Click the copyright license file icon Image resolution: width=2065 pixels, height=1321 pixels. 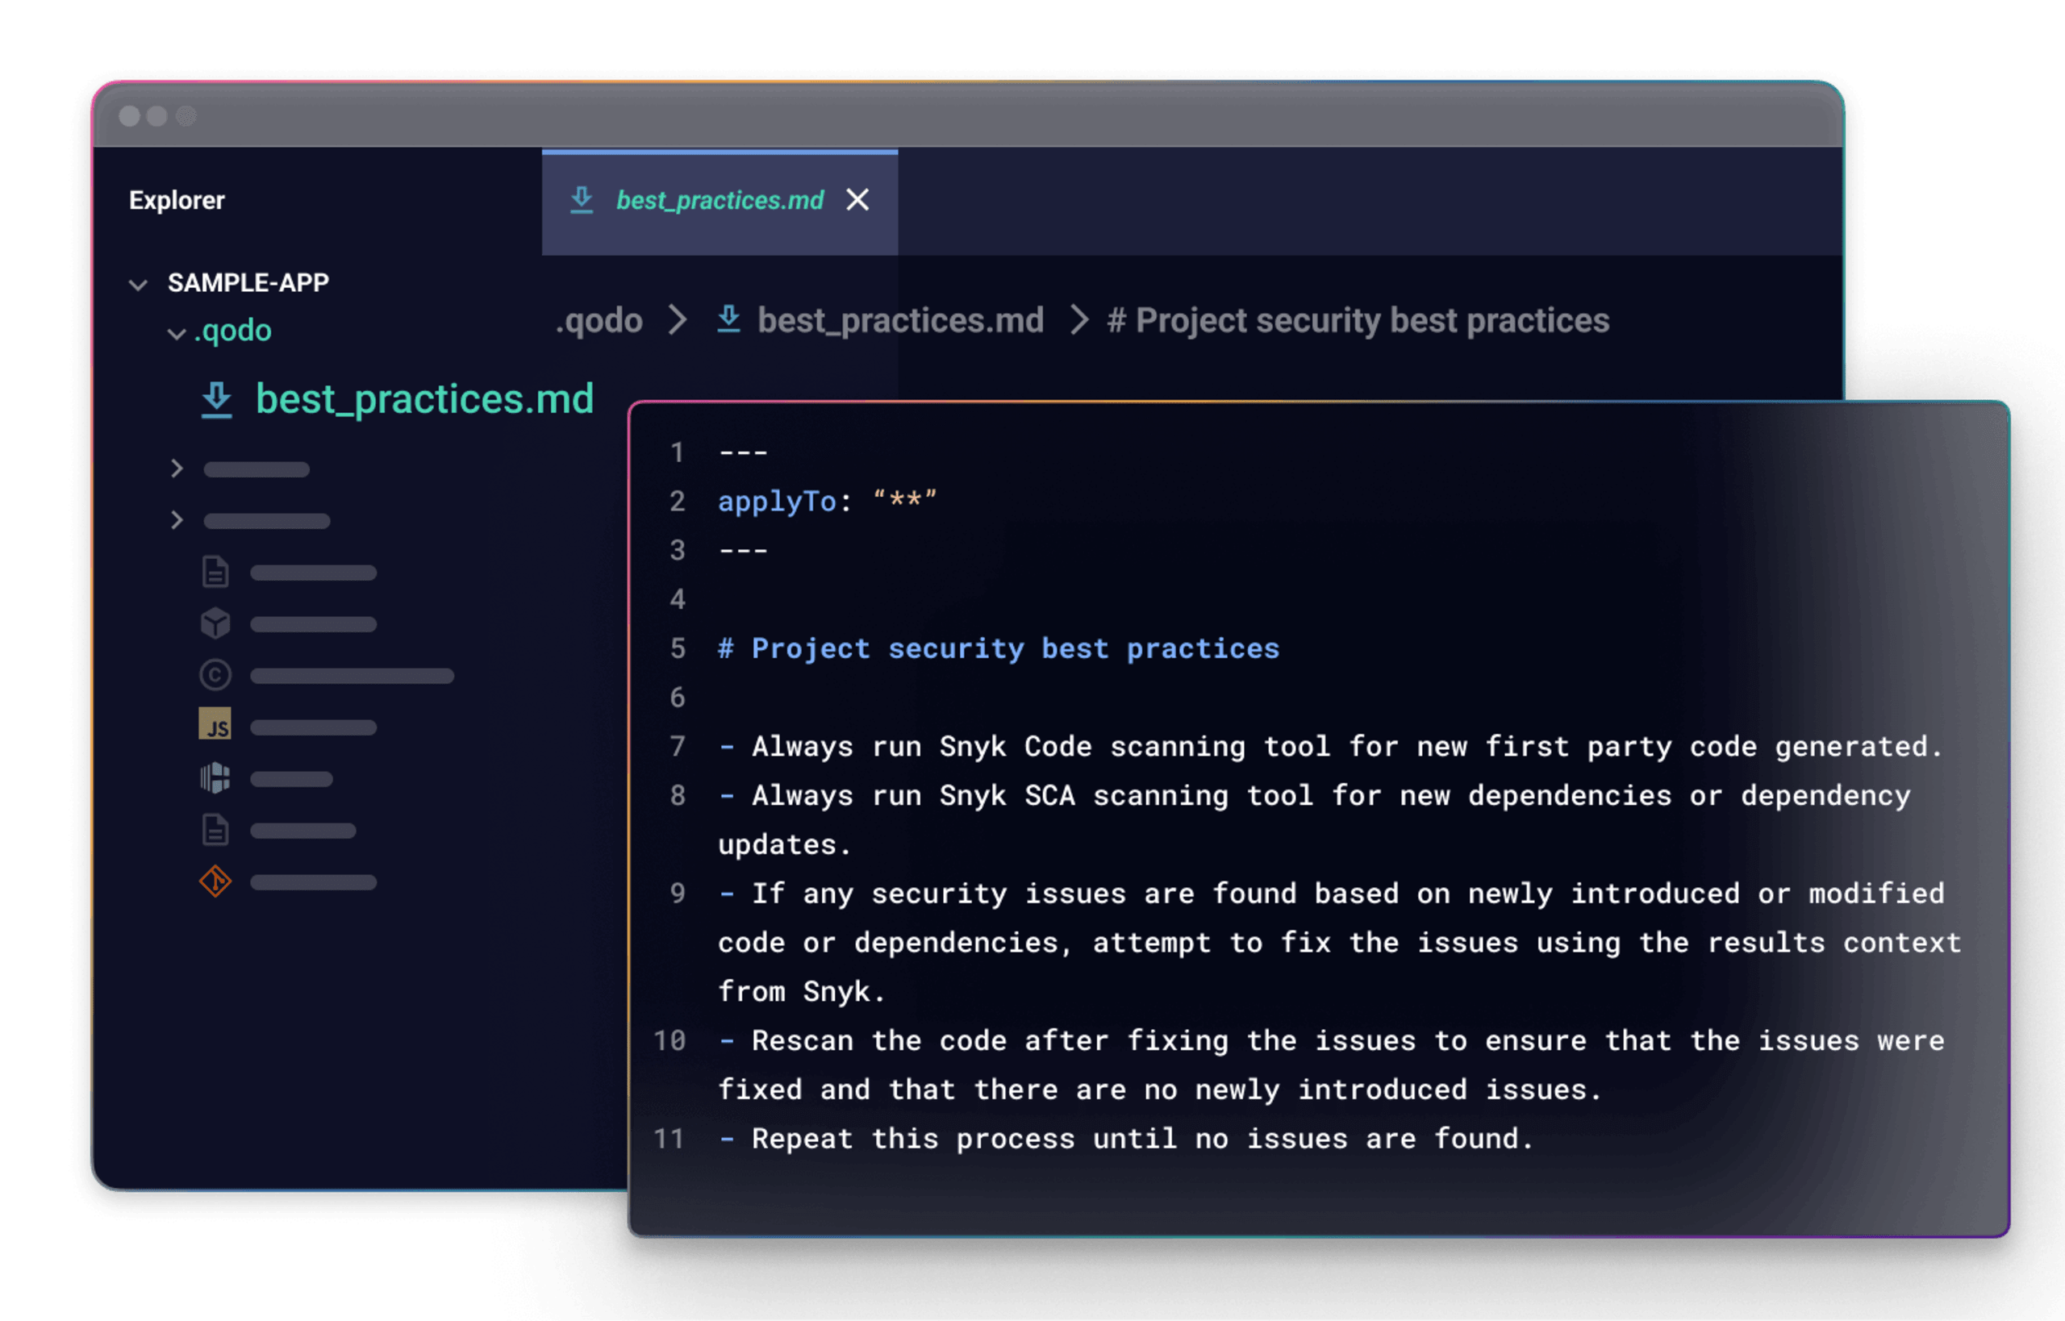(215, 675)
